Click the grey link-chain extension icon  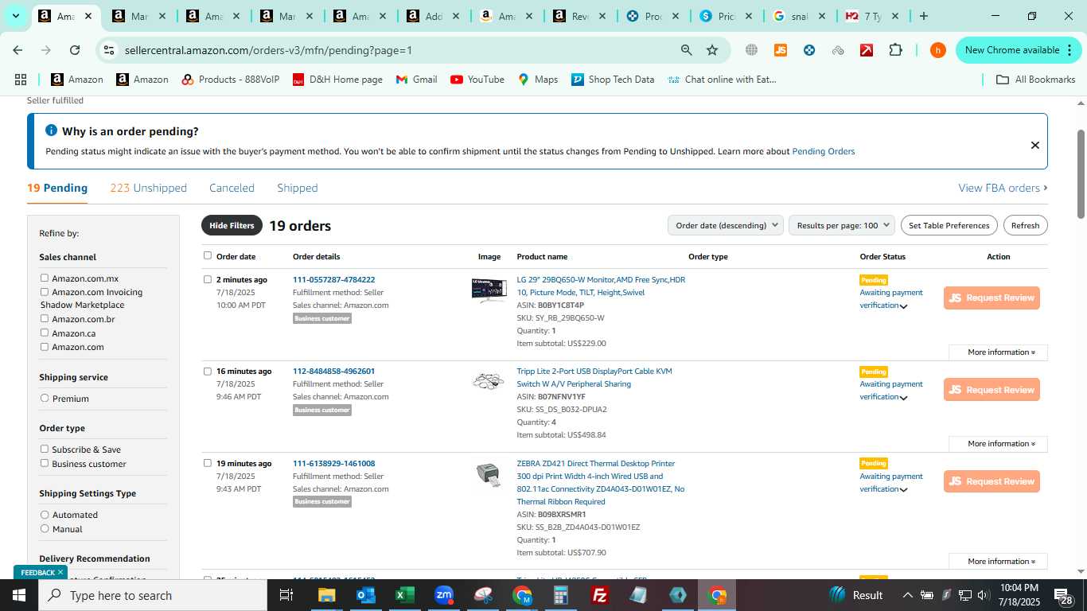[838, 50]
